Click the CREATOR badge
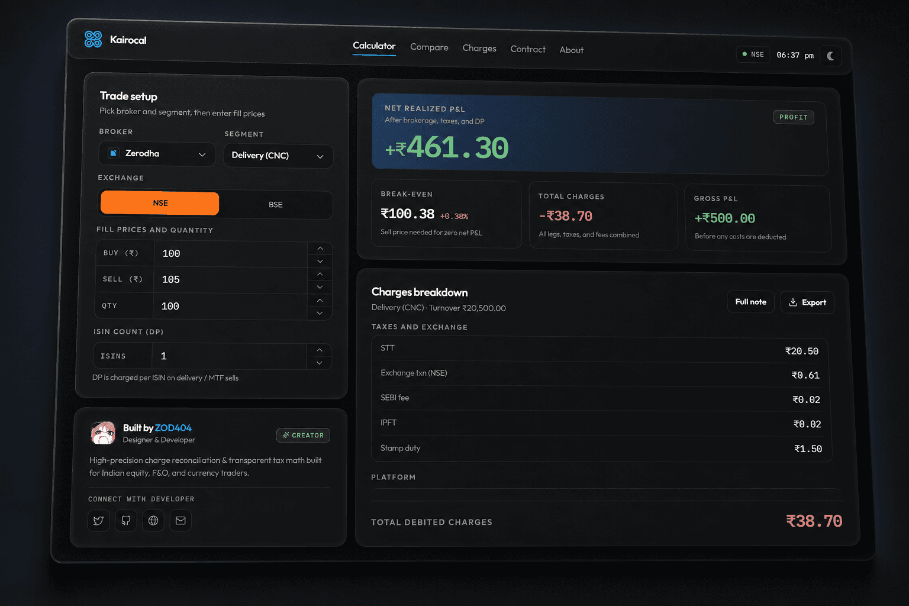The image size is (909, 606). pos(303,435)
